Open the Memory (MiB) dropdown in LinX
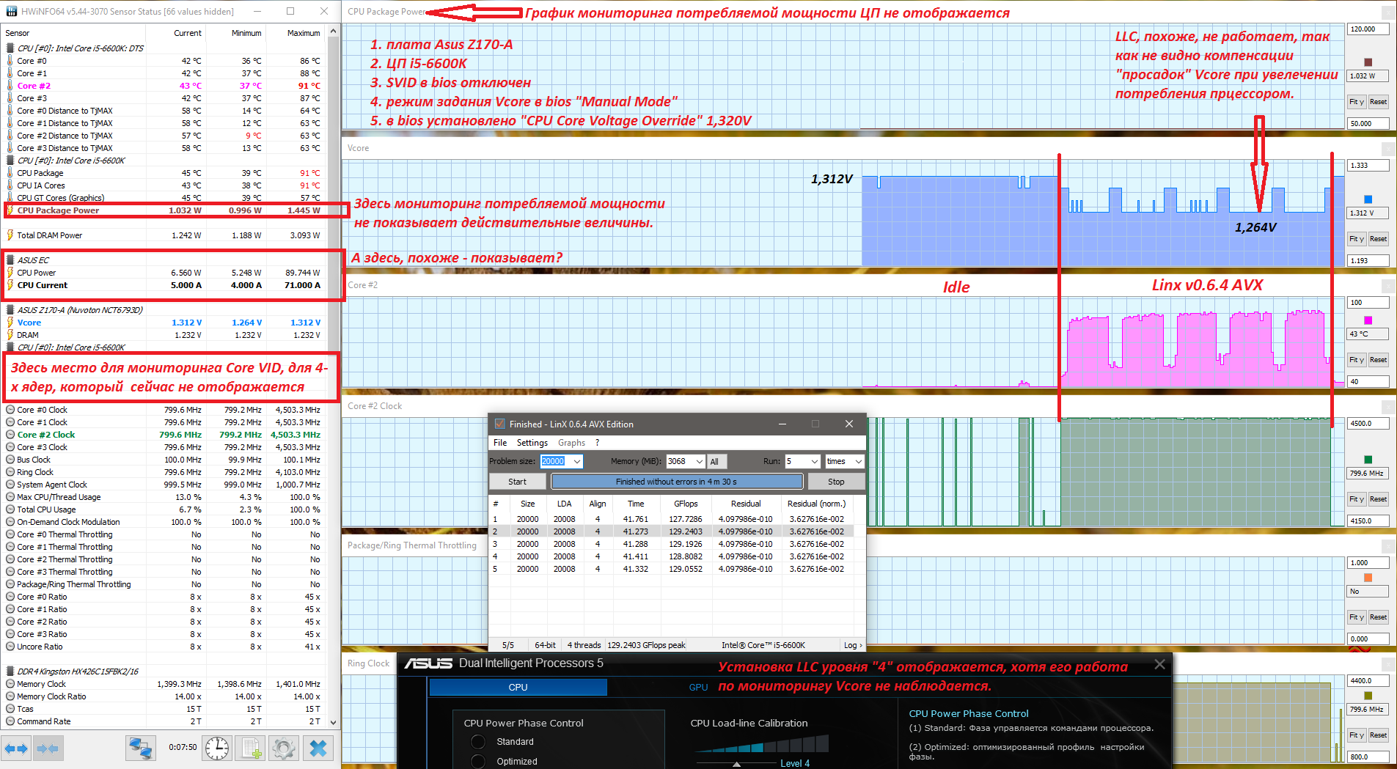1397x769 pixels. [x=699, y=461]
